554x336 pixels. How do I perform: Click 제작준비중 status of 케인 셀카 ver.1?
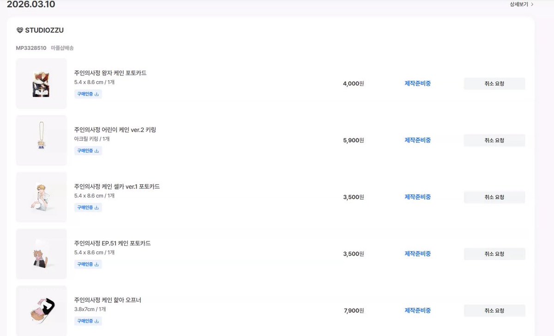(x=418, y=197)
